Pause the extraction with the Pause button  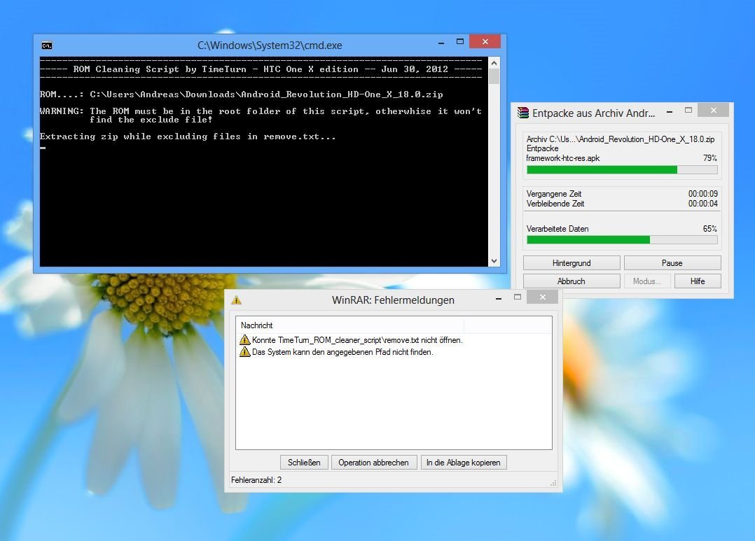coord(672,262)
